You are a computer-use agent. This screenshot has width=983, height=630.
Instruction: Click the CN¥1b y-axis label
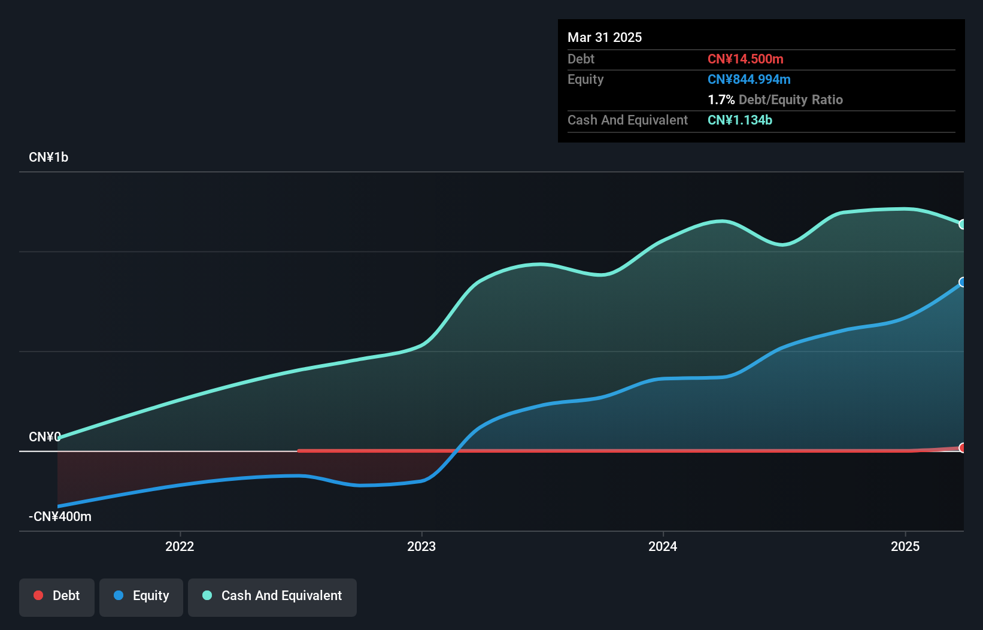pyautogui.click(x=48, y=157)
